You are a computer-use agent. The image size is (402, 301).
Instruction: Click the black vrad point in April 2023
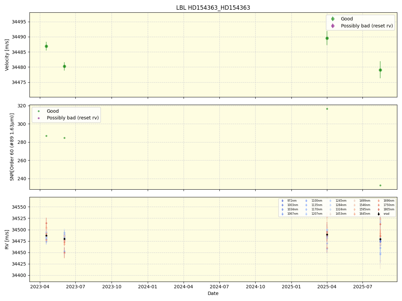click(46, 235)
